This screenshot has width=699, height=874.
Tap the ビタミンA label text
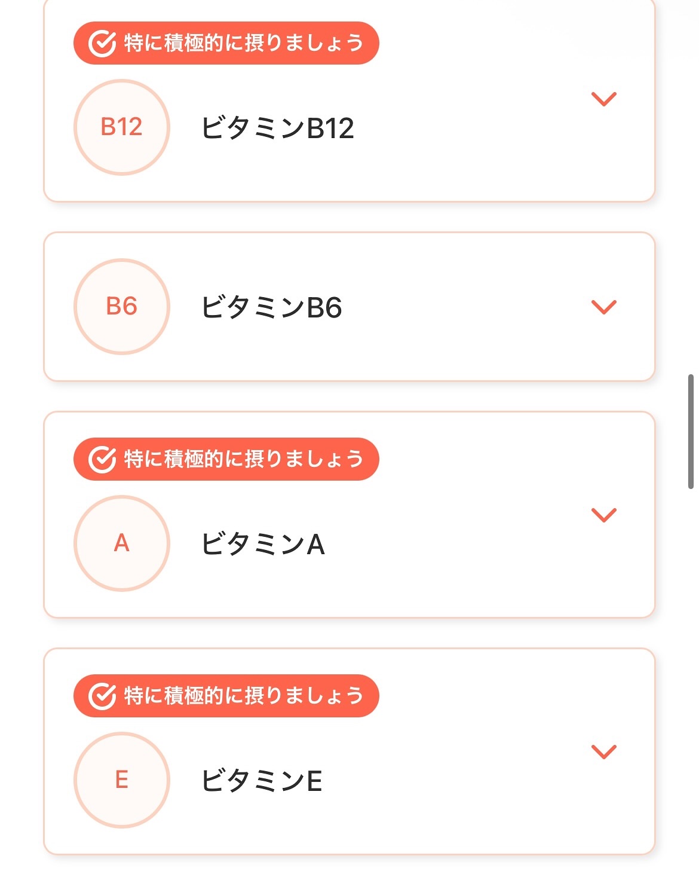[x=263, y=544]
